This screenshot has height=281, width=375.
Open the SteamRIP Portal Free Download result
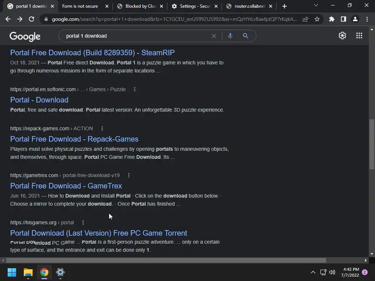click(92, 53)
